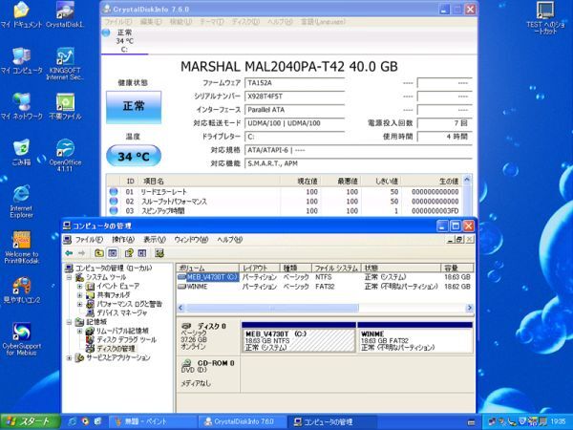Open 操作(A) menu in コンピュータの管理

click(123, 240)
